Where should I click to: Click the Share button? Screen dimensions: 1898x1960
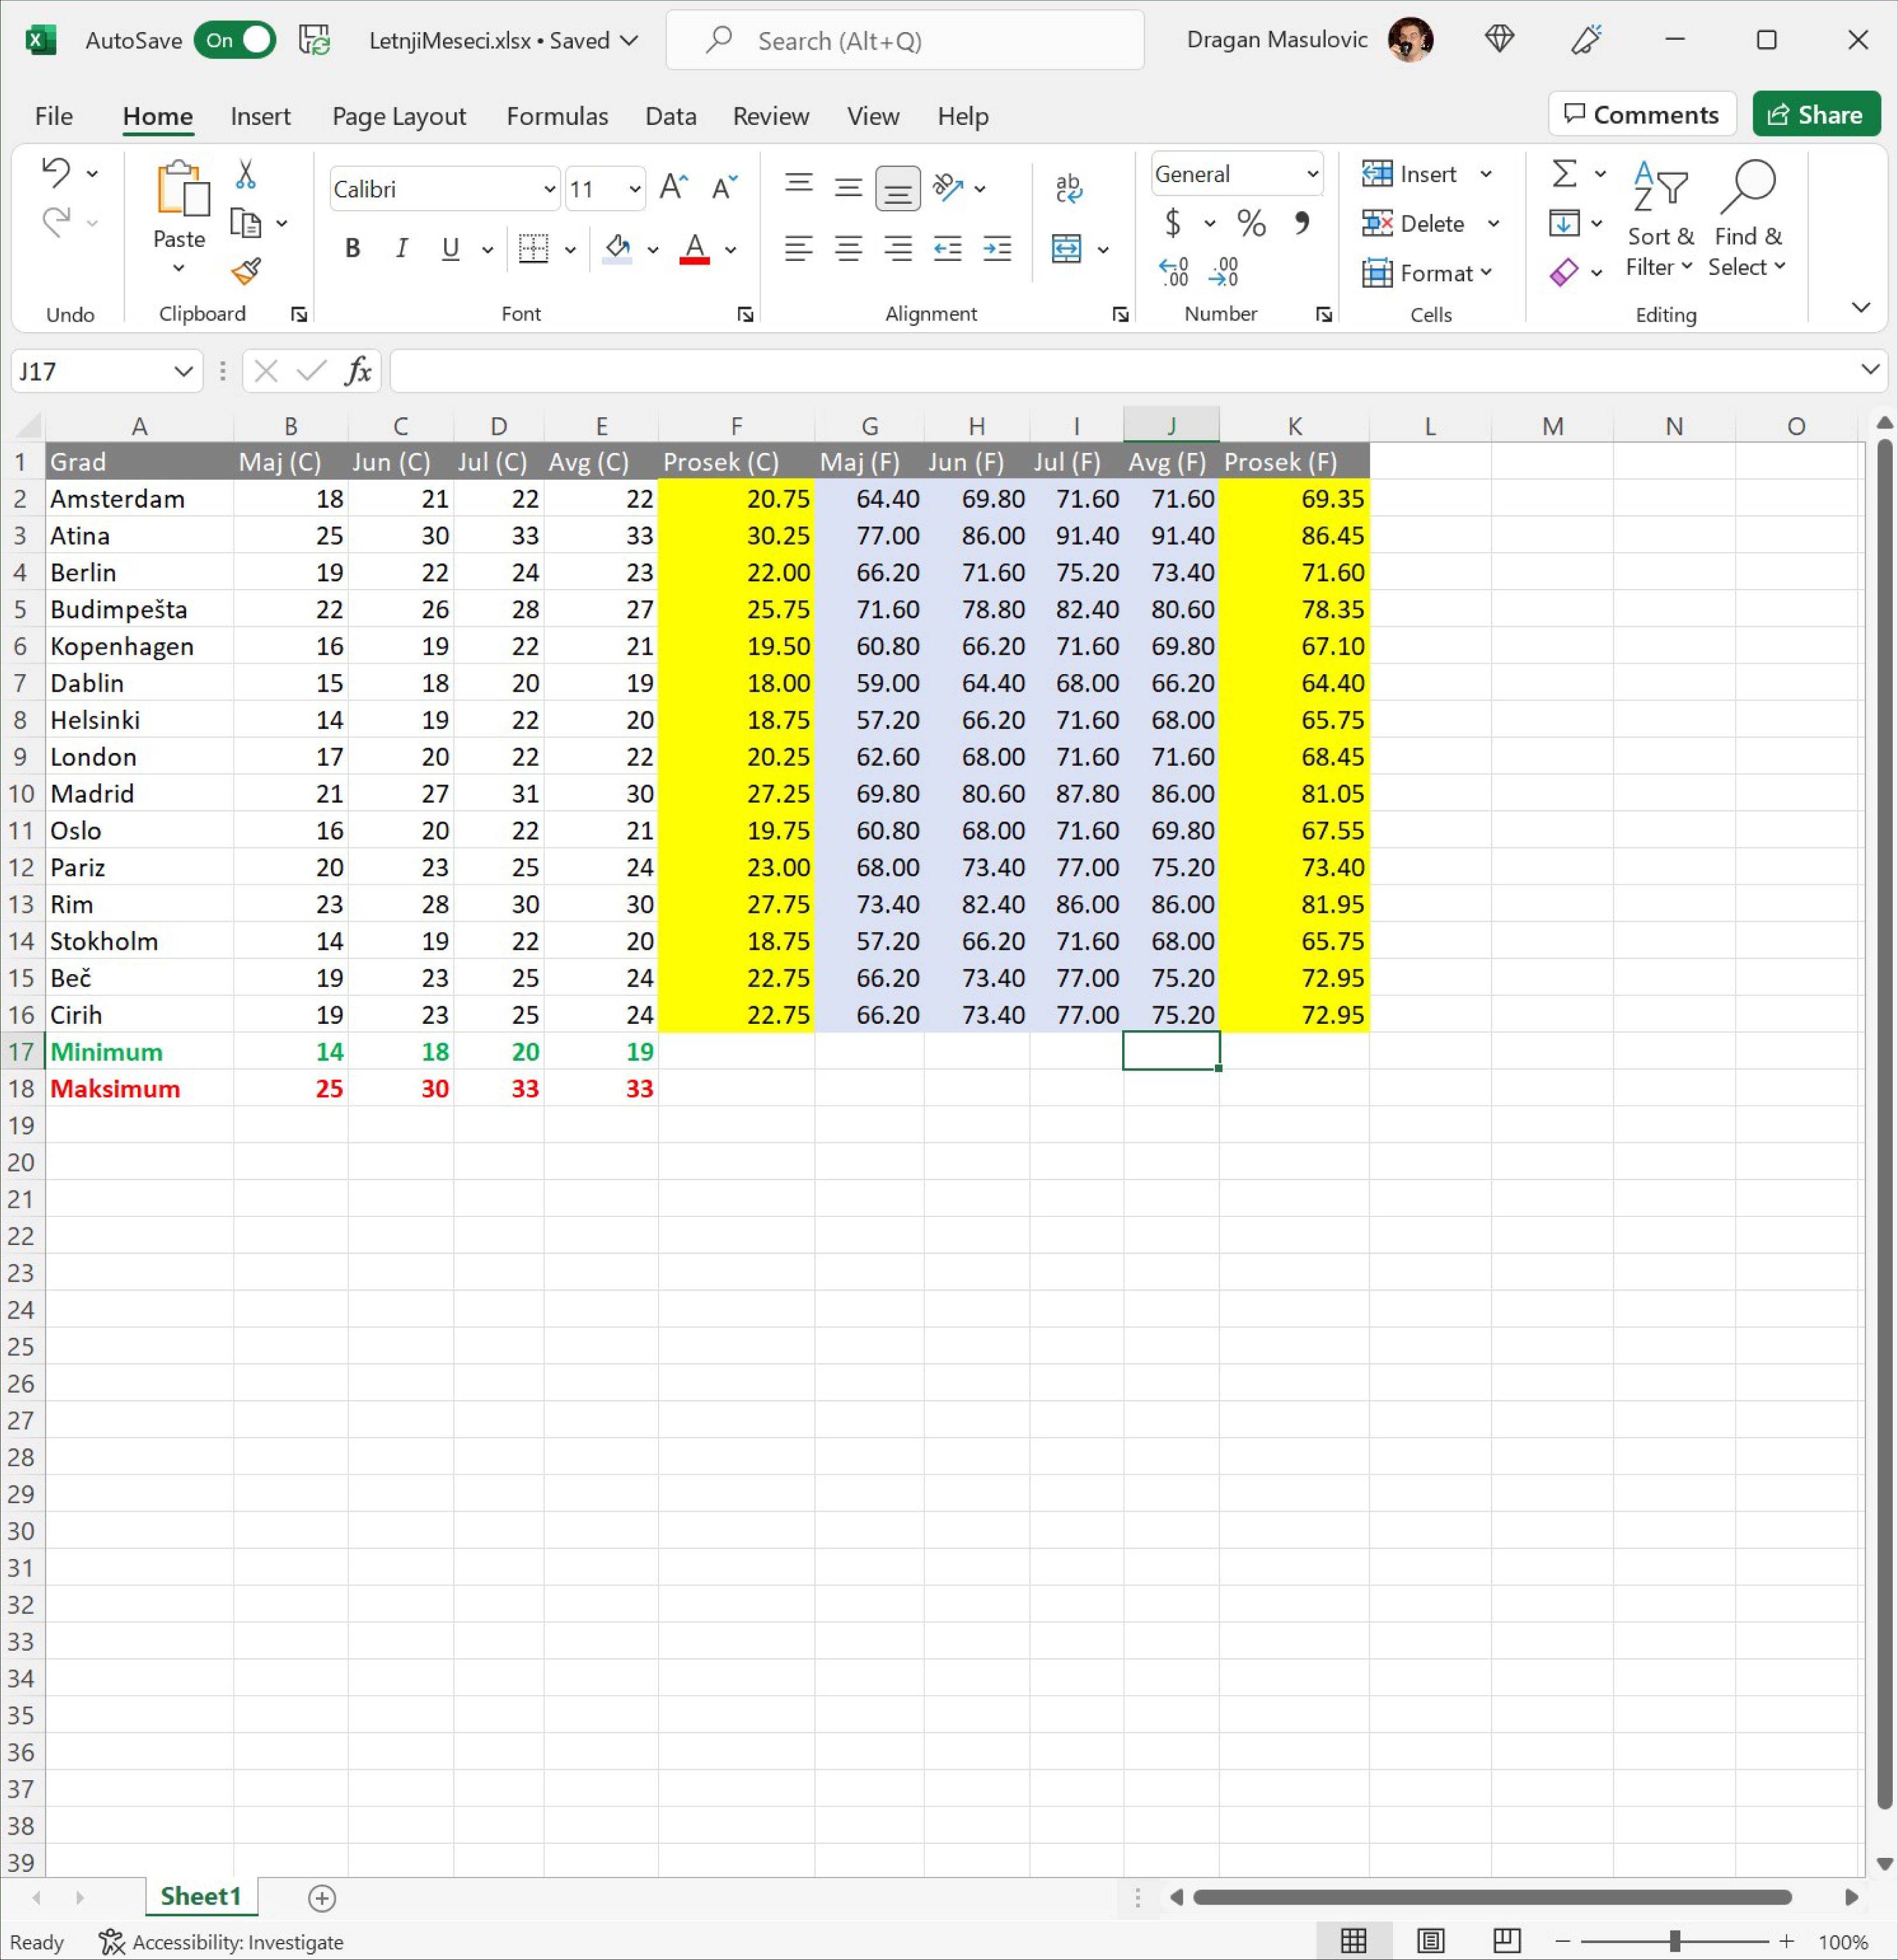(1815, 115)
